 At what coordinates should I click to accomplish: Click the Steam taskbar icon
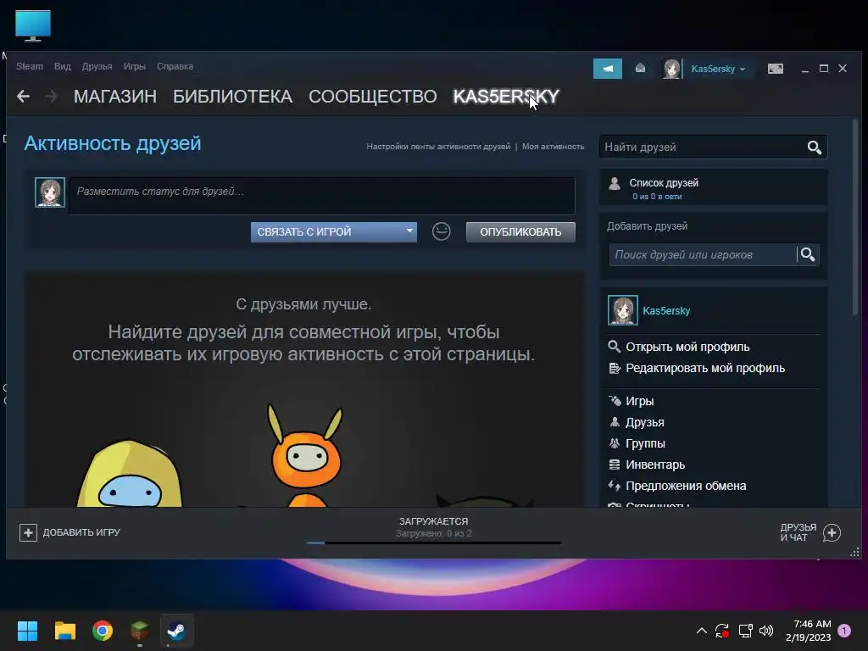point(177,631)
